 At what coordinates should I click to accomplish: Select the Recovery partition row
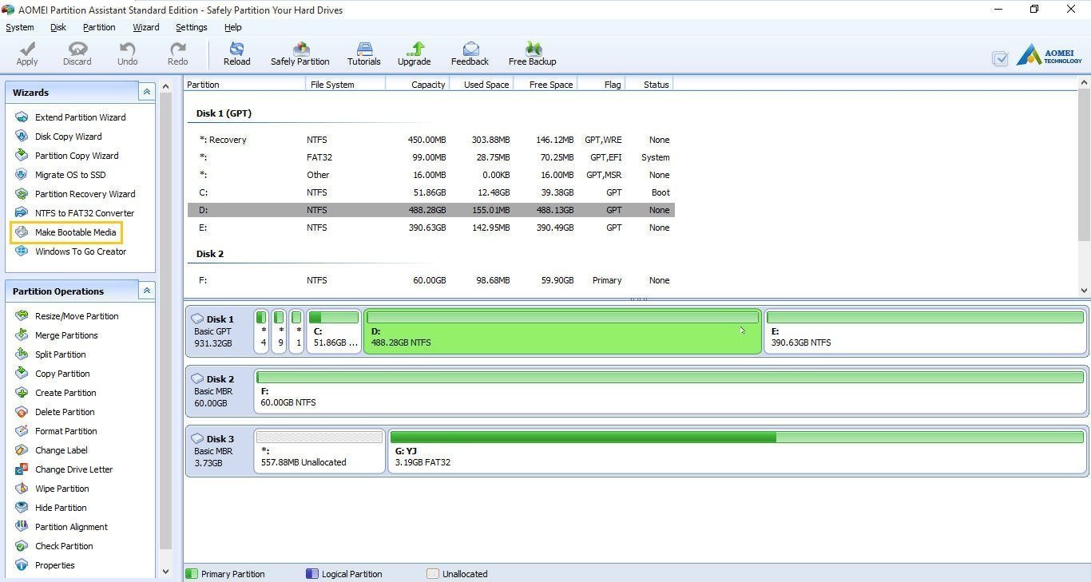pos(431,140)
